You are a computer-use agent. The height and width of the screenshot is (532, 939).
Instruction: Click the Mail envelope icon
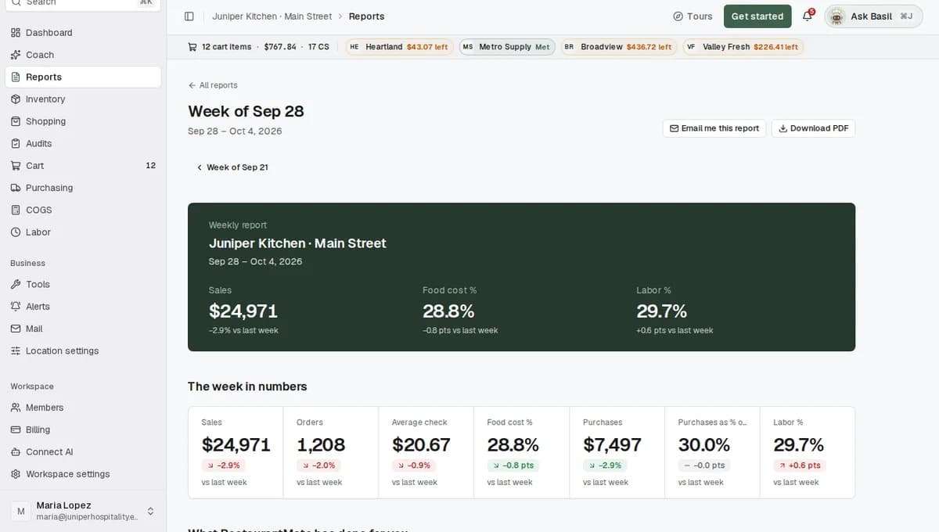point(16,329)
